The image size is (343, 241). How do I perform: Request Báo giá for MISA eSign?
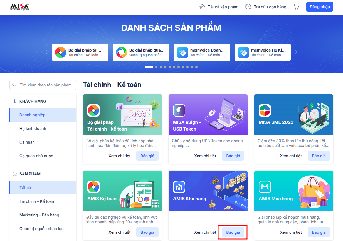coord(233,156)
